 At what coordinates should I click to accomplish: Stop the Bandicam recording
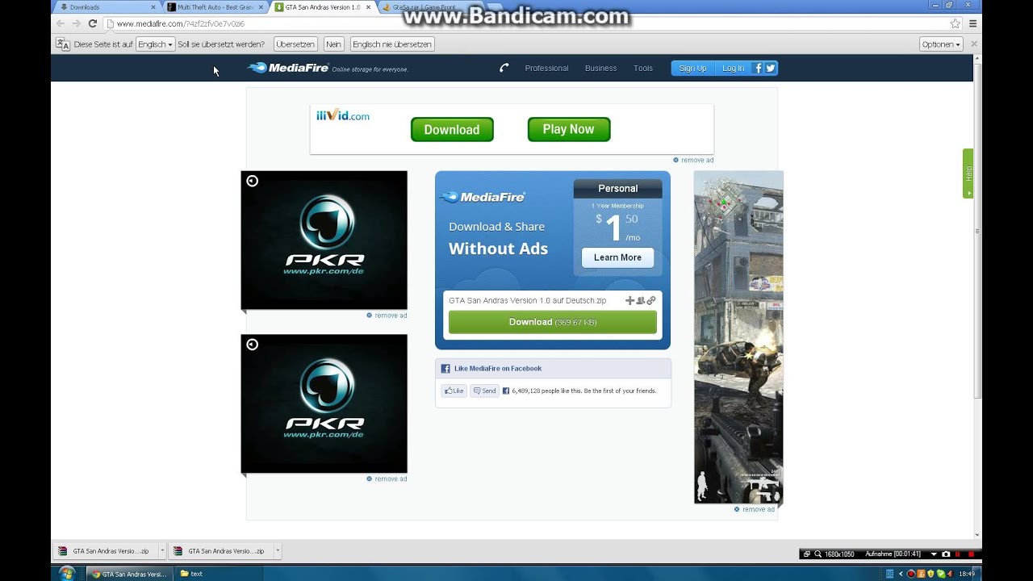point(971,554)
